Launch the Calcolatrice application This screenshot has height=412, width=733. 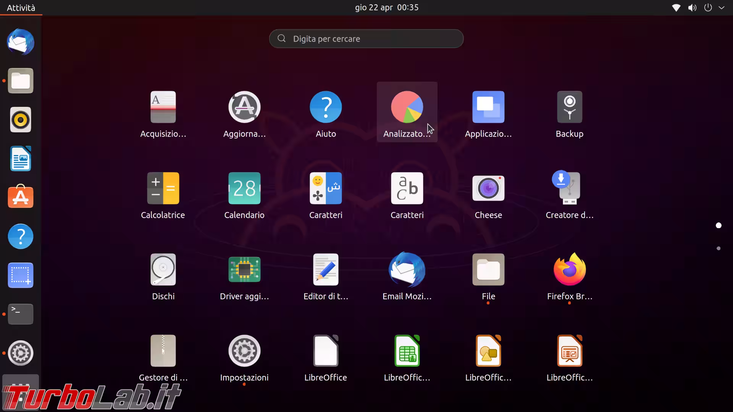[163, 189]
